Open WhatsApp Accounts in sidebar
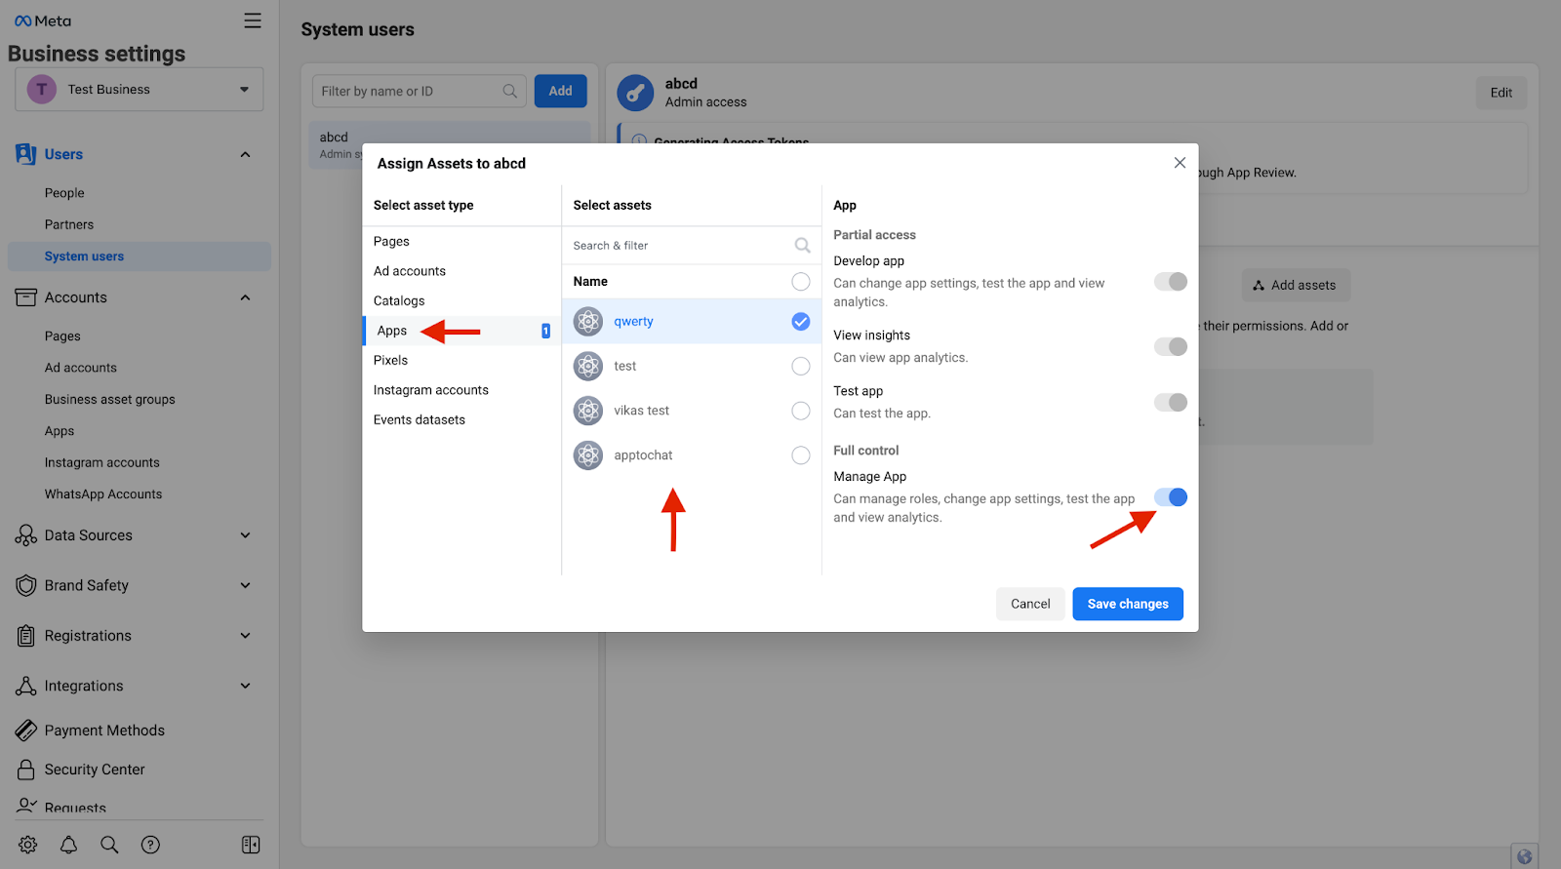Viewport: 1561px width, 869px height. click(x=103, y=494)
